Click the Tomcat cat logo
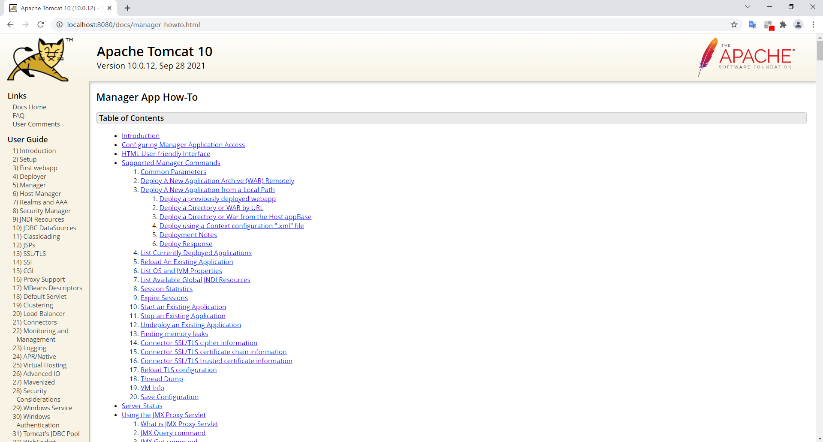This screenshot has height=442, width=823. pyautogui.click(x=40, y=59)
